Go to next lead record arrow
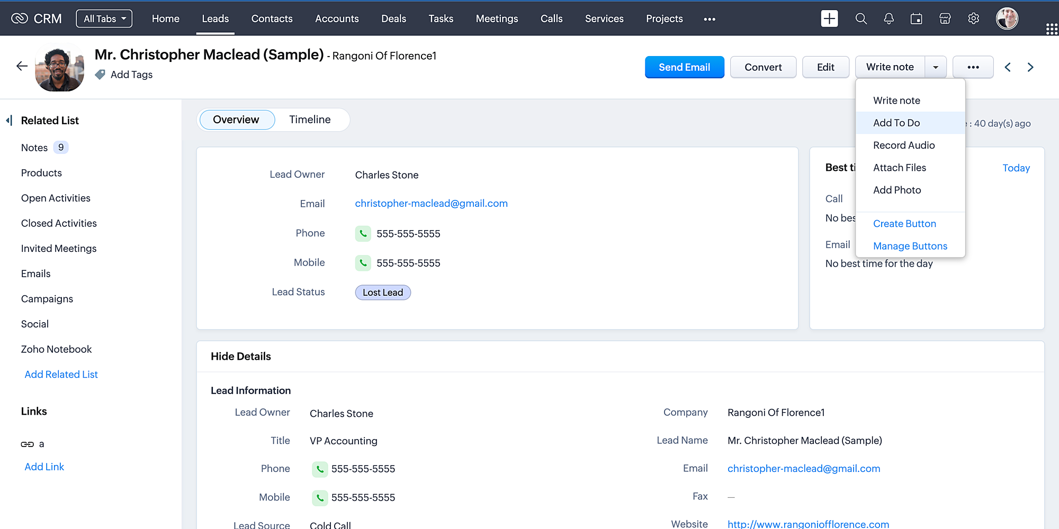The width and height of the screenshot is (1059, 529). tap(1030, 67)
